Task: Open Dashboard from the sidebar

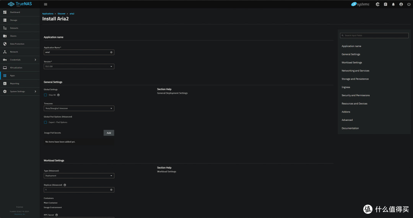Action: click(20, 12)
